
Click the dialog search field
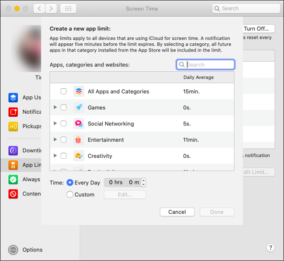click(206, 65)
